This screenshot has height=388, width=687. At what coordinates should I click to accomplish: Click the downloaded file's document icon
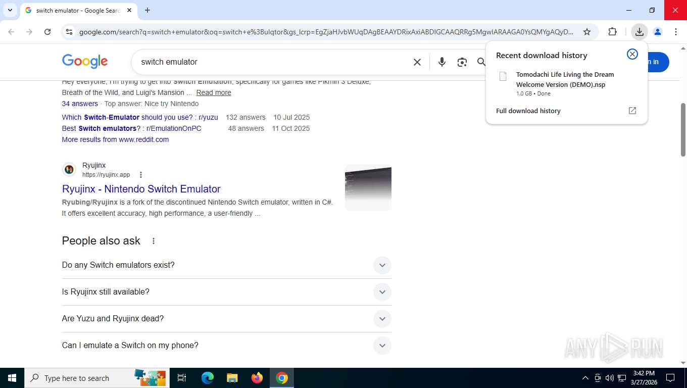503,76
